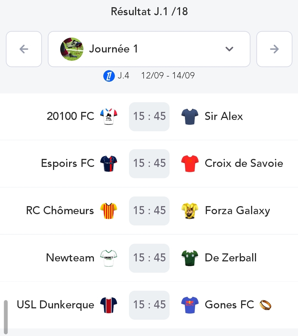The image size is (298, 336).
Task: Click blue Ligue 2 logo icon
Action: tap(109, 76)
